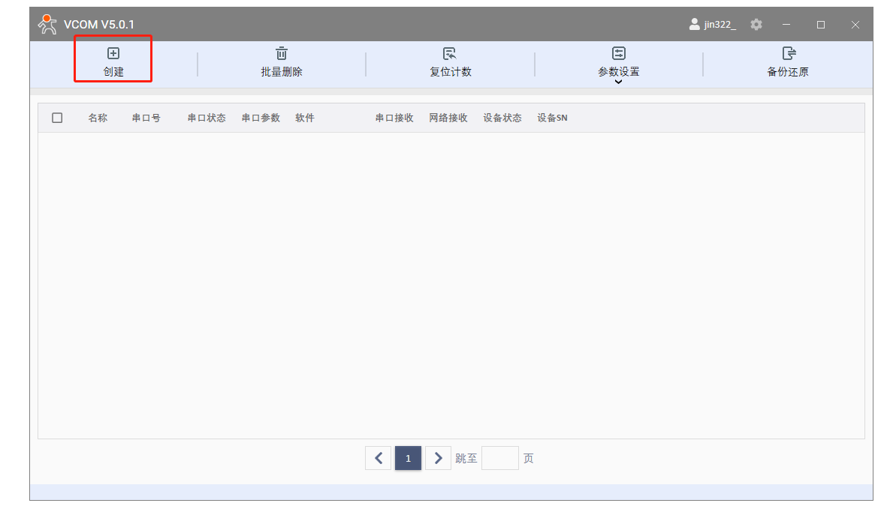Close the VCOM window
This screenshot has height=509, width=884.
[855, 24]
